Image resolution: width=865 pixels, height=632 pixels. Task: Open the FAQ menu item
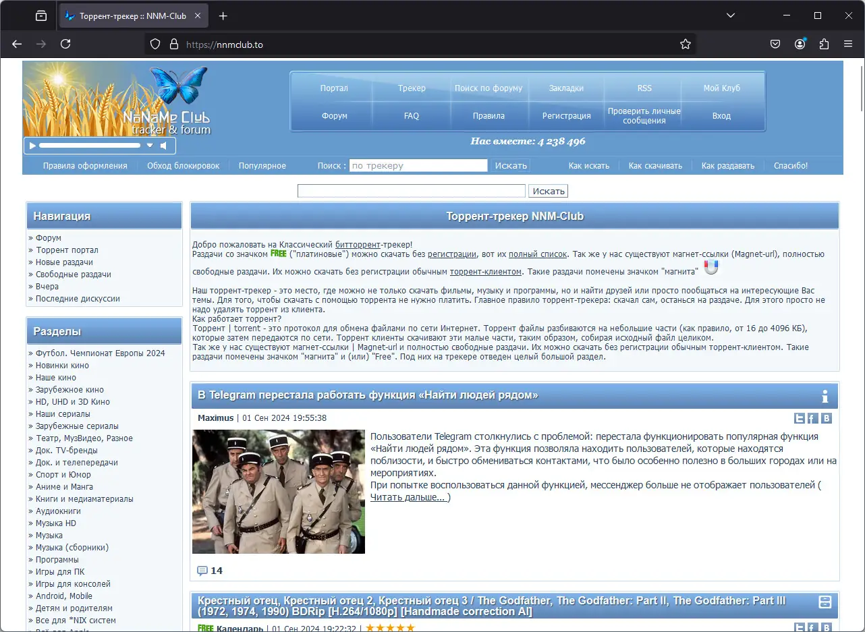(412, 116)
